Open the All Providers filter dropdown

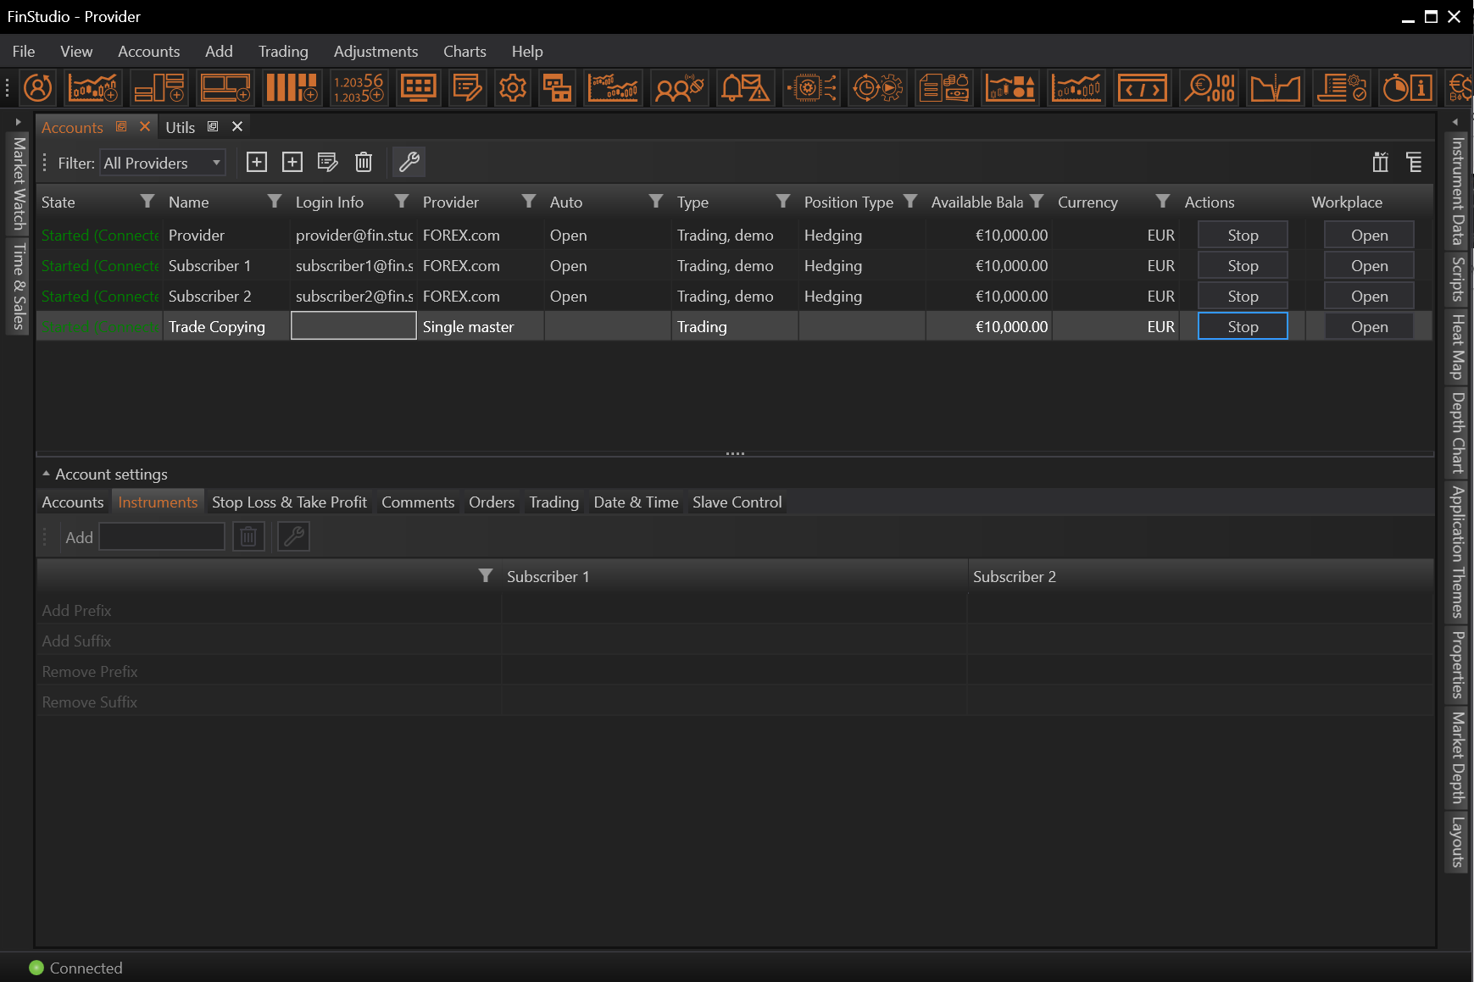pyautogui.click(x=163, y=163)
